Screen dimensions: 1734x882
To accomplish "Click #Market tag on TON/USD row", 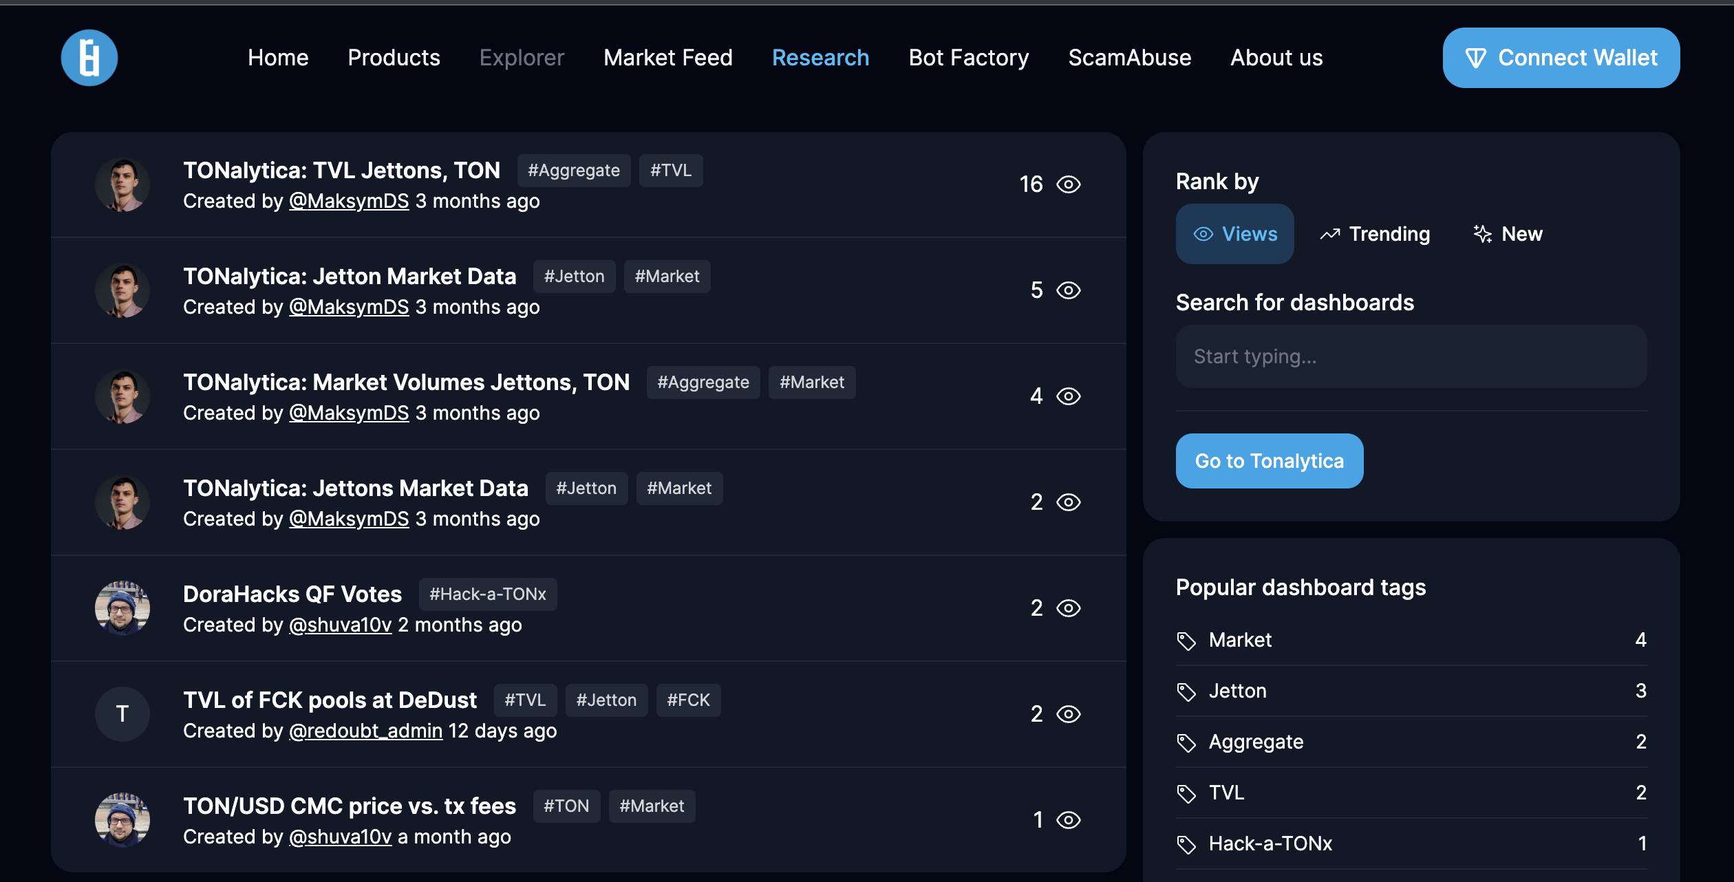I will pyautogui.click(x=652, y=806).
